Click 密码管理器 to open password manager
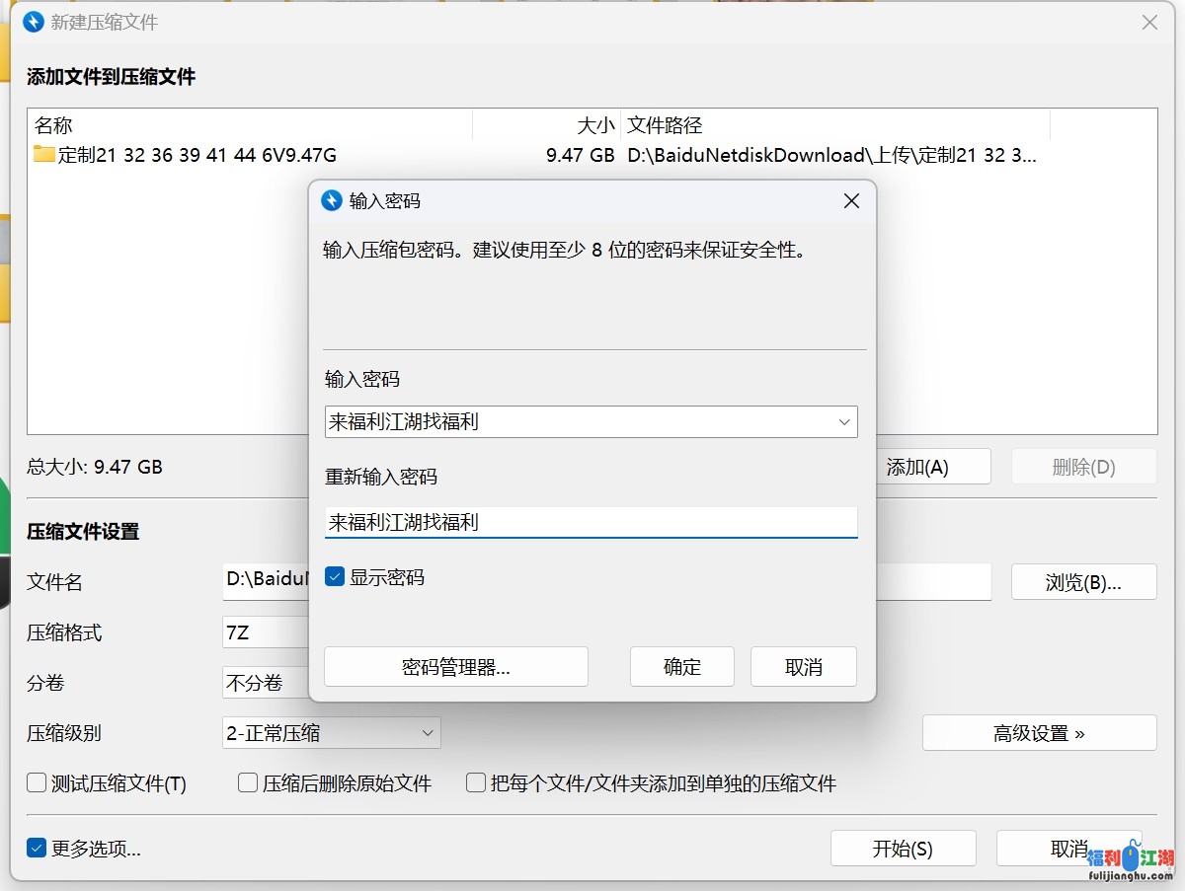The height and width of the screenshot is (891, 1185). 455,666
